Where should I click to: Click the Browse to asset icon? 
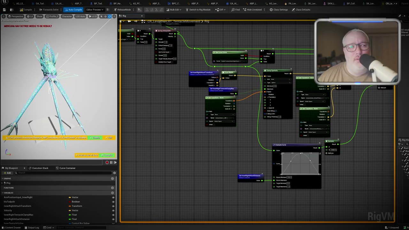(x=11, y=10)
